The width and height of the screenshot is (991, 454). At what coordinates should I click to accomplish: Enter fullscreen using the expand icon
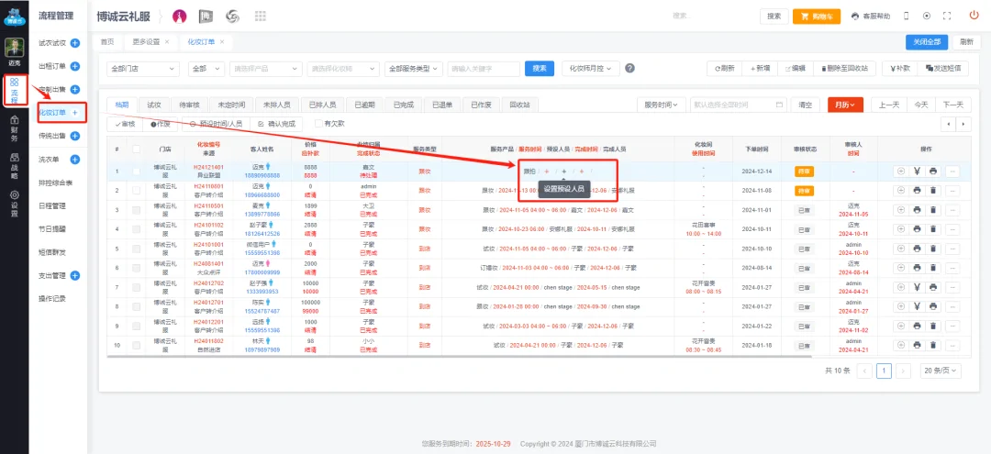click(x=950, y=16)
